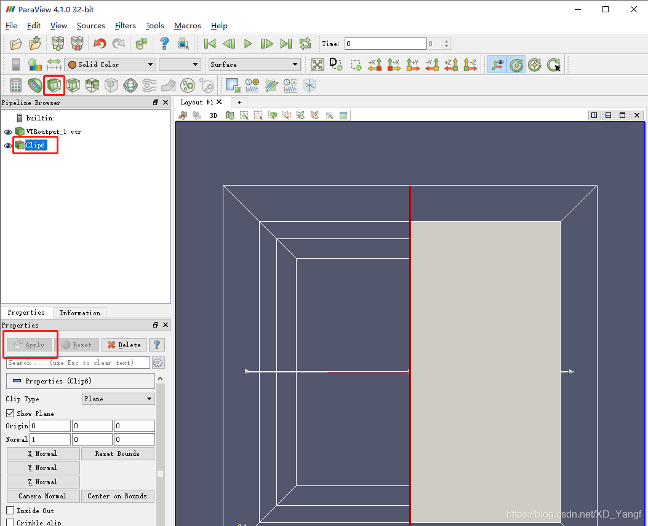Open the Solid Color coloring dropdown
The image size is (648, 526).
pyautogui.click(x=110, y=65)
